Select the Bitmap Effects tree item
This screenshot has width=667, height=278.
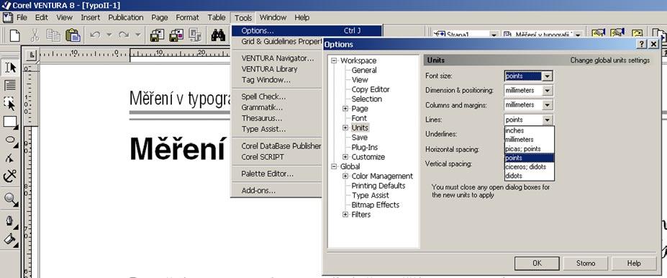pyautogui.click(x=375, y=205)
